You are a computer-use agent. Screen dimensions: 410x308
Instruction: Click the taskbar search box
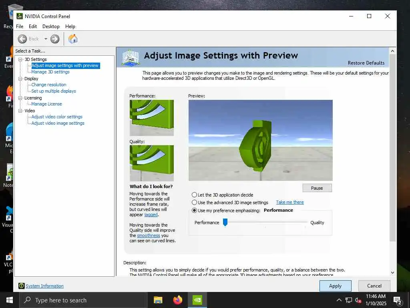(83, 300)
